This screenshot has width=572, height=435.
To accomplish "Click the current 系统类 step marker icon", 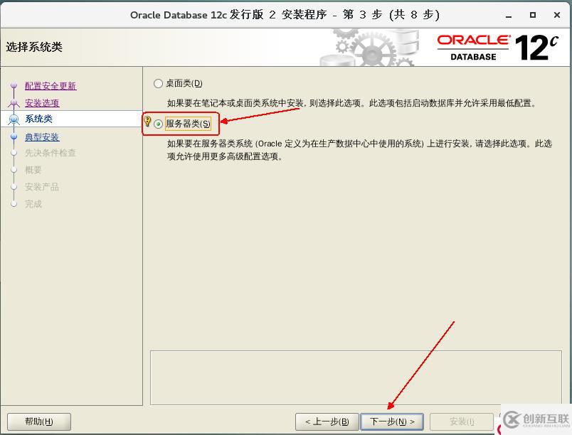I will tap(14, 119).
